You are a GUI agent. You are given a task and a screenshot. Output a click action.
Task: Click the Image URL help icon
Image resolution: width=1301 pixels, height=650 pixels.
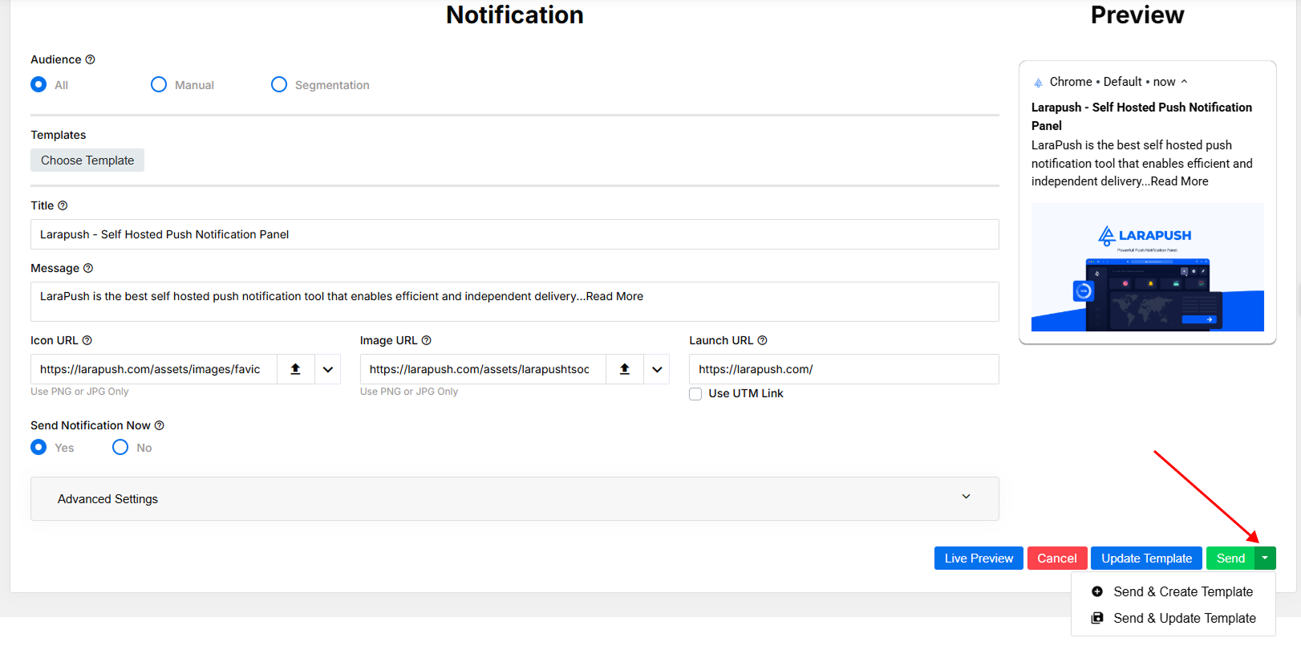(x=427, y=340)
